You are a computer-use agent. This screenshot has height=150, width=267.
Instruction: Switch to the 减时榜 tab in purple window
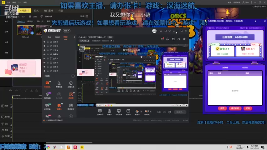[x=245, y=68]
